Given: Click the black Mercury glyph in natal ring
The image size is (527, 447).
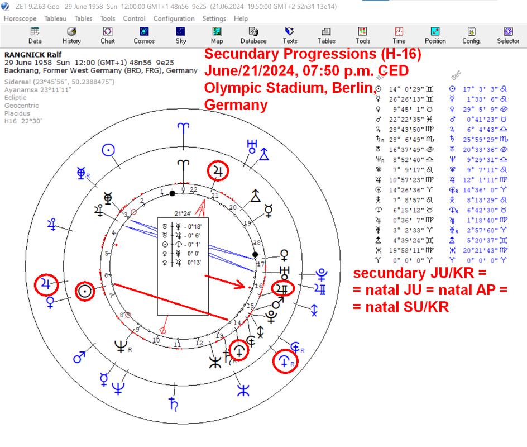Looking at the screenshot, I should pos(268,211).
